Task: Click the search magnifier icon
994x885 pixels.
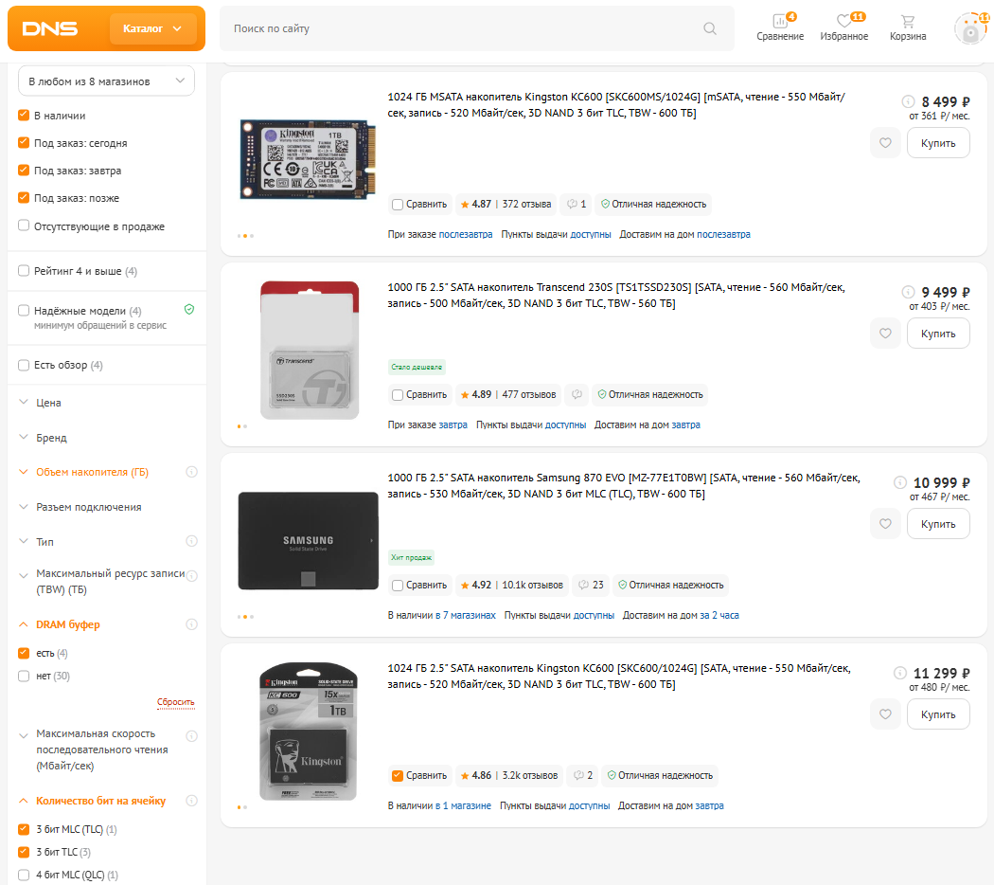Action: 710,28
